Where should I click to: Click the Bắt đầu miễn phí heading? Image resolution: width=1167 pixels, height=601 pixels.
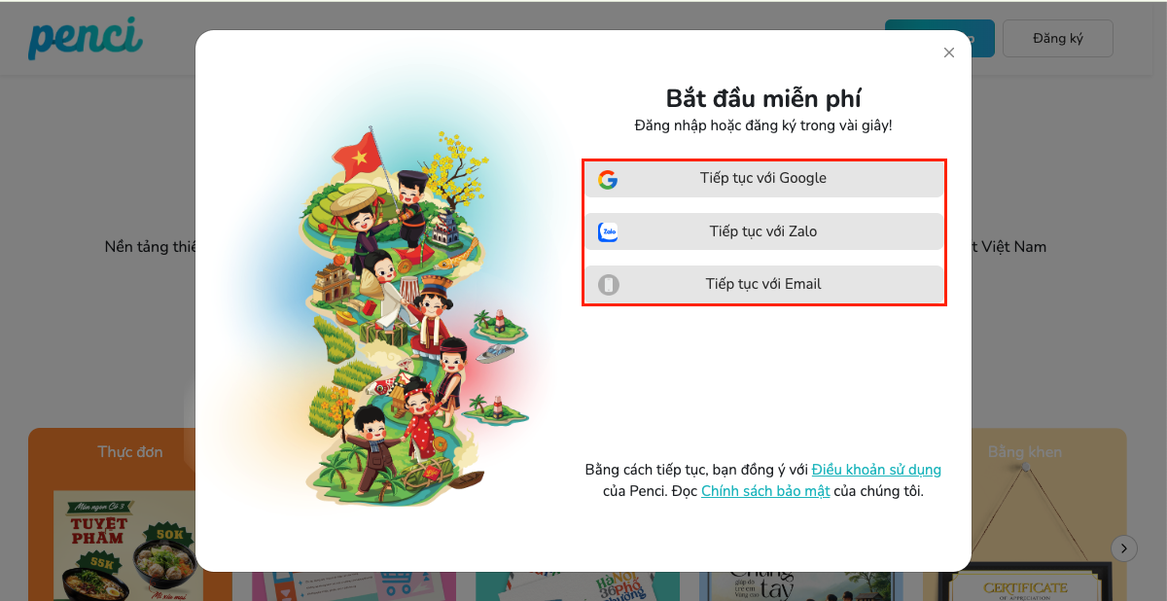coord(763,98)
